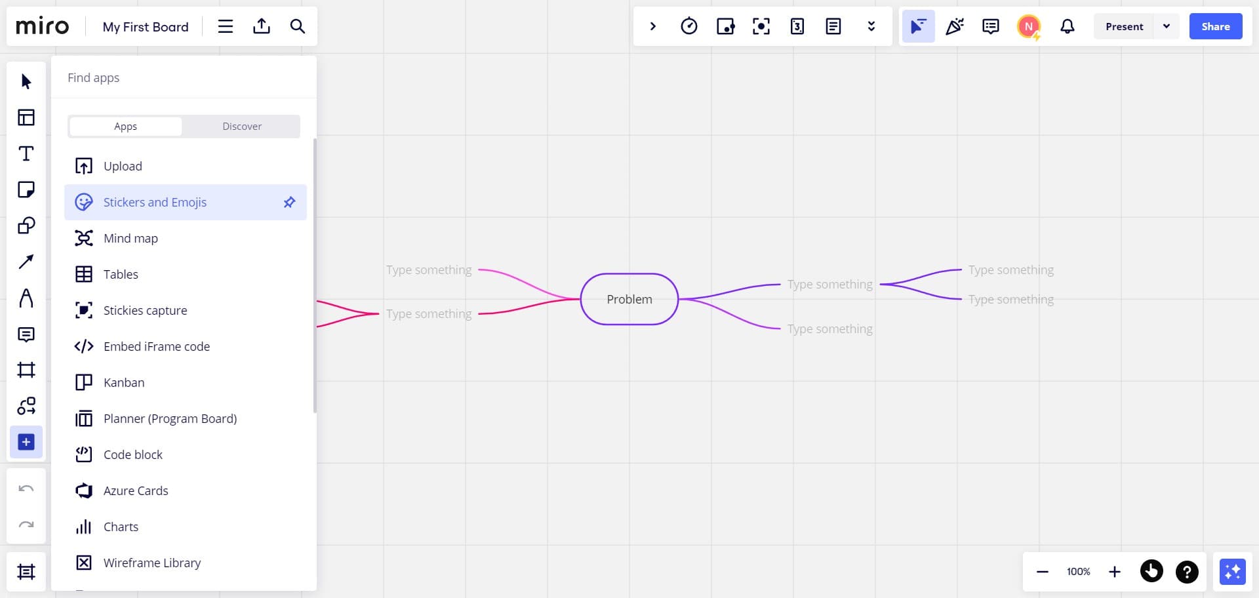1259x598 pixels.
Task: Select the Text tool
Action: 26,153
